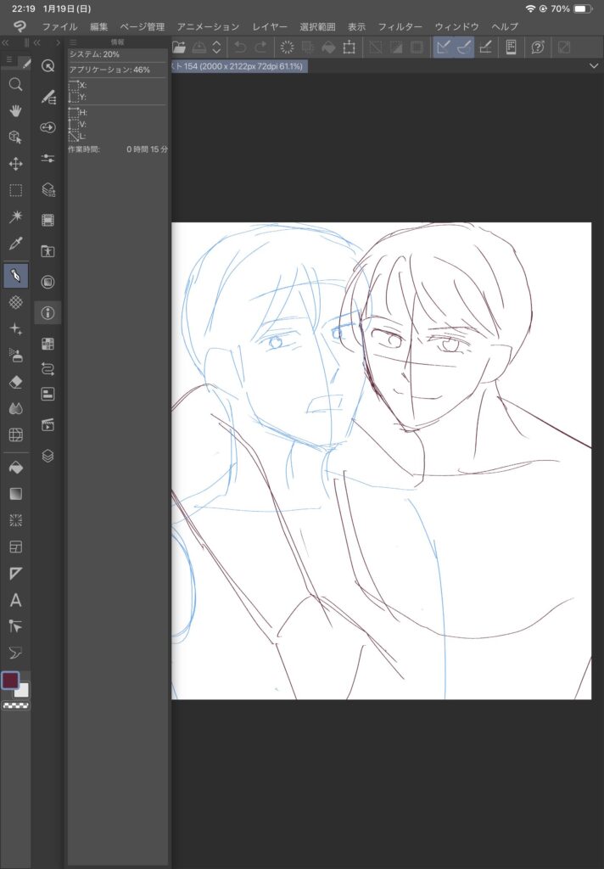
Task: Select the triangle Ruler tool
Action: 15,574
